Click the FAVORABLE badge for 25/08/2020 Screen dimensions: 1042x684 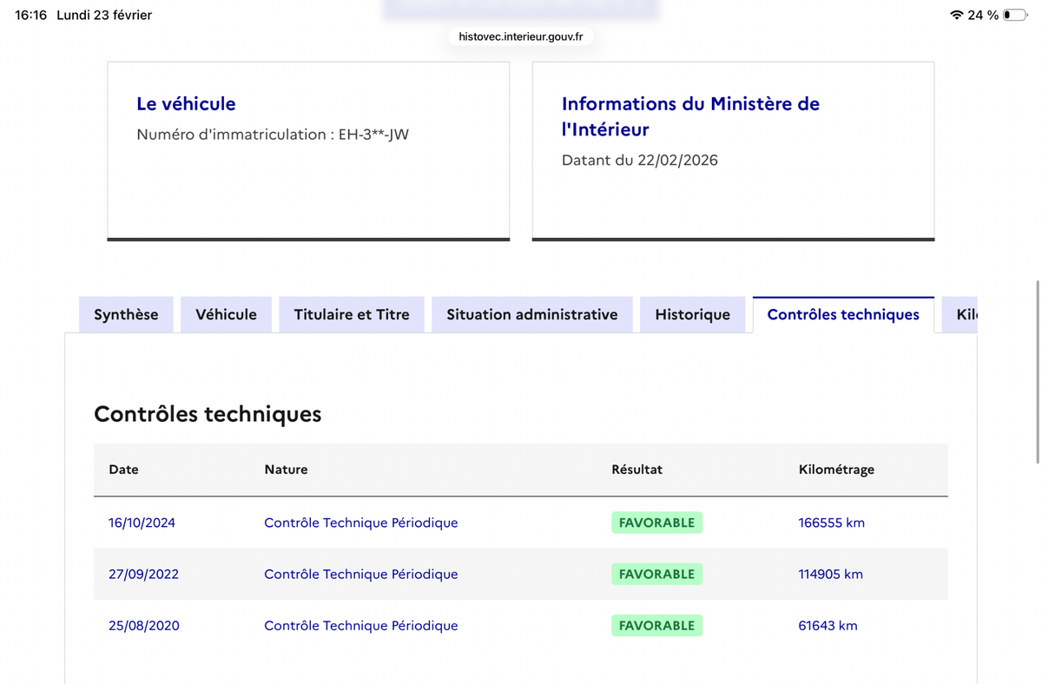pyautogui.click(x=656, y=625)
